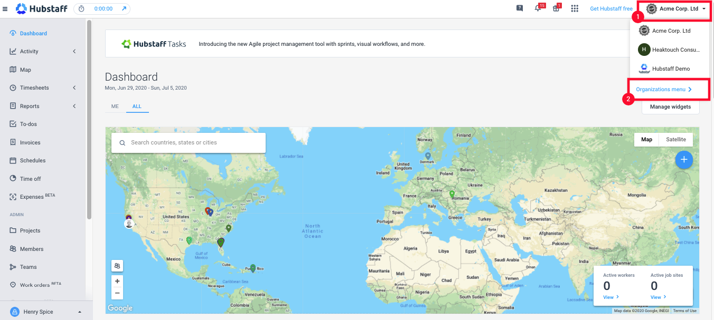
Task: Select Hubstaff Demo organization
Action: coord(670,69)
